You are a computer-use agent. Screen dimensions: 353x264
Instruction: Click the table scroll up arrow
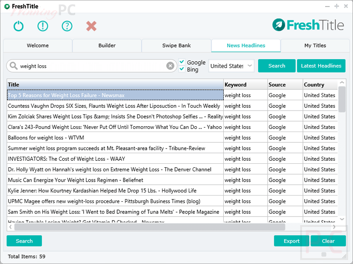click(x=342, y=83)
